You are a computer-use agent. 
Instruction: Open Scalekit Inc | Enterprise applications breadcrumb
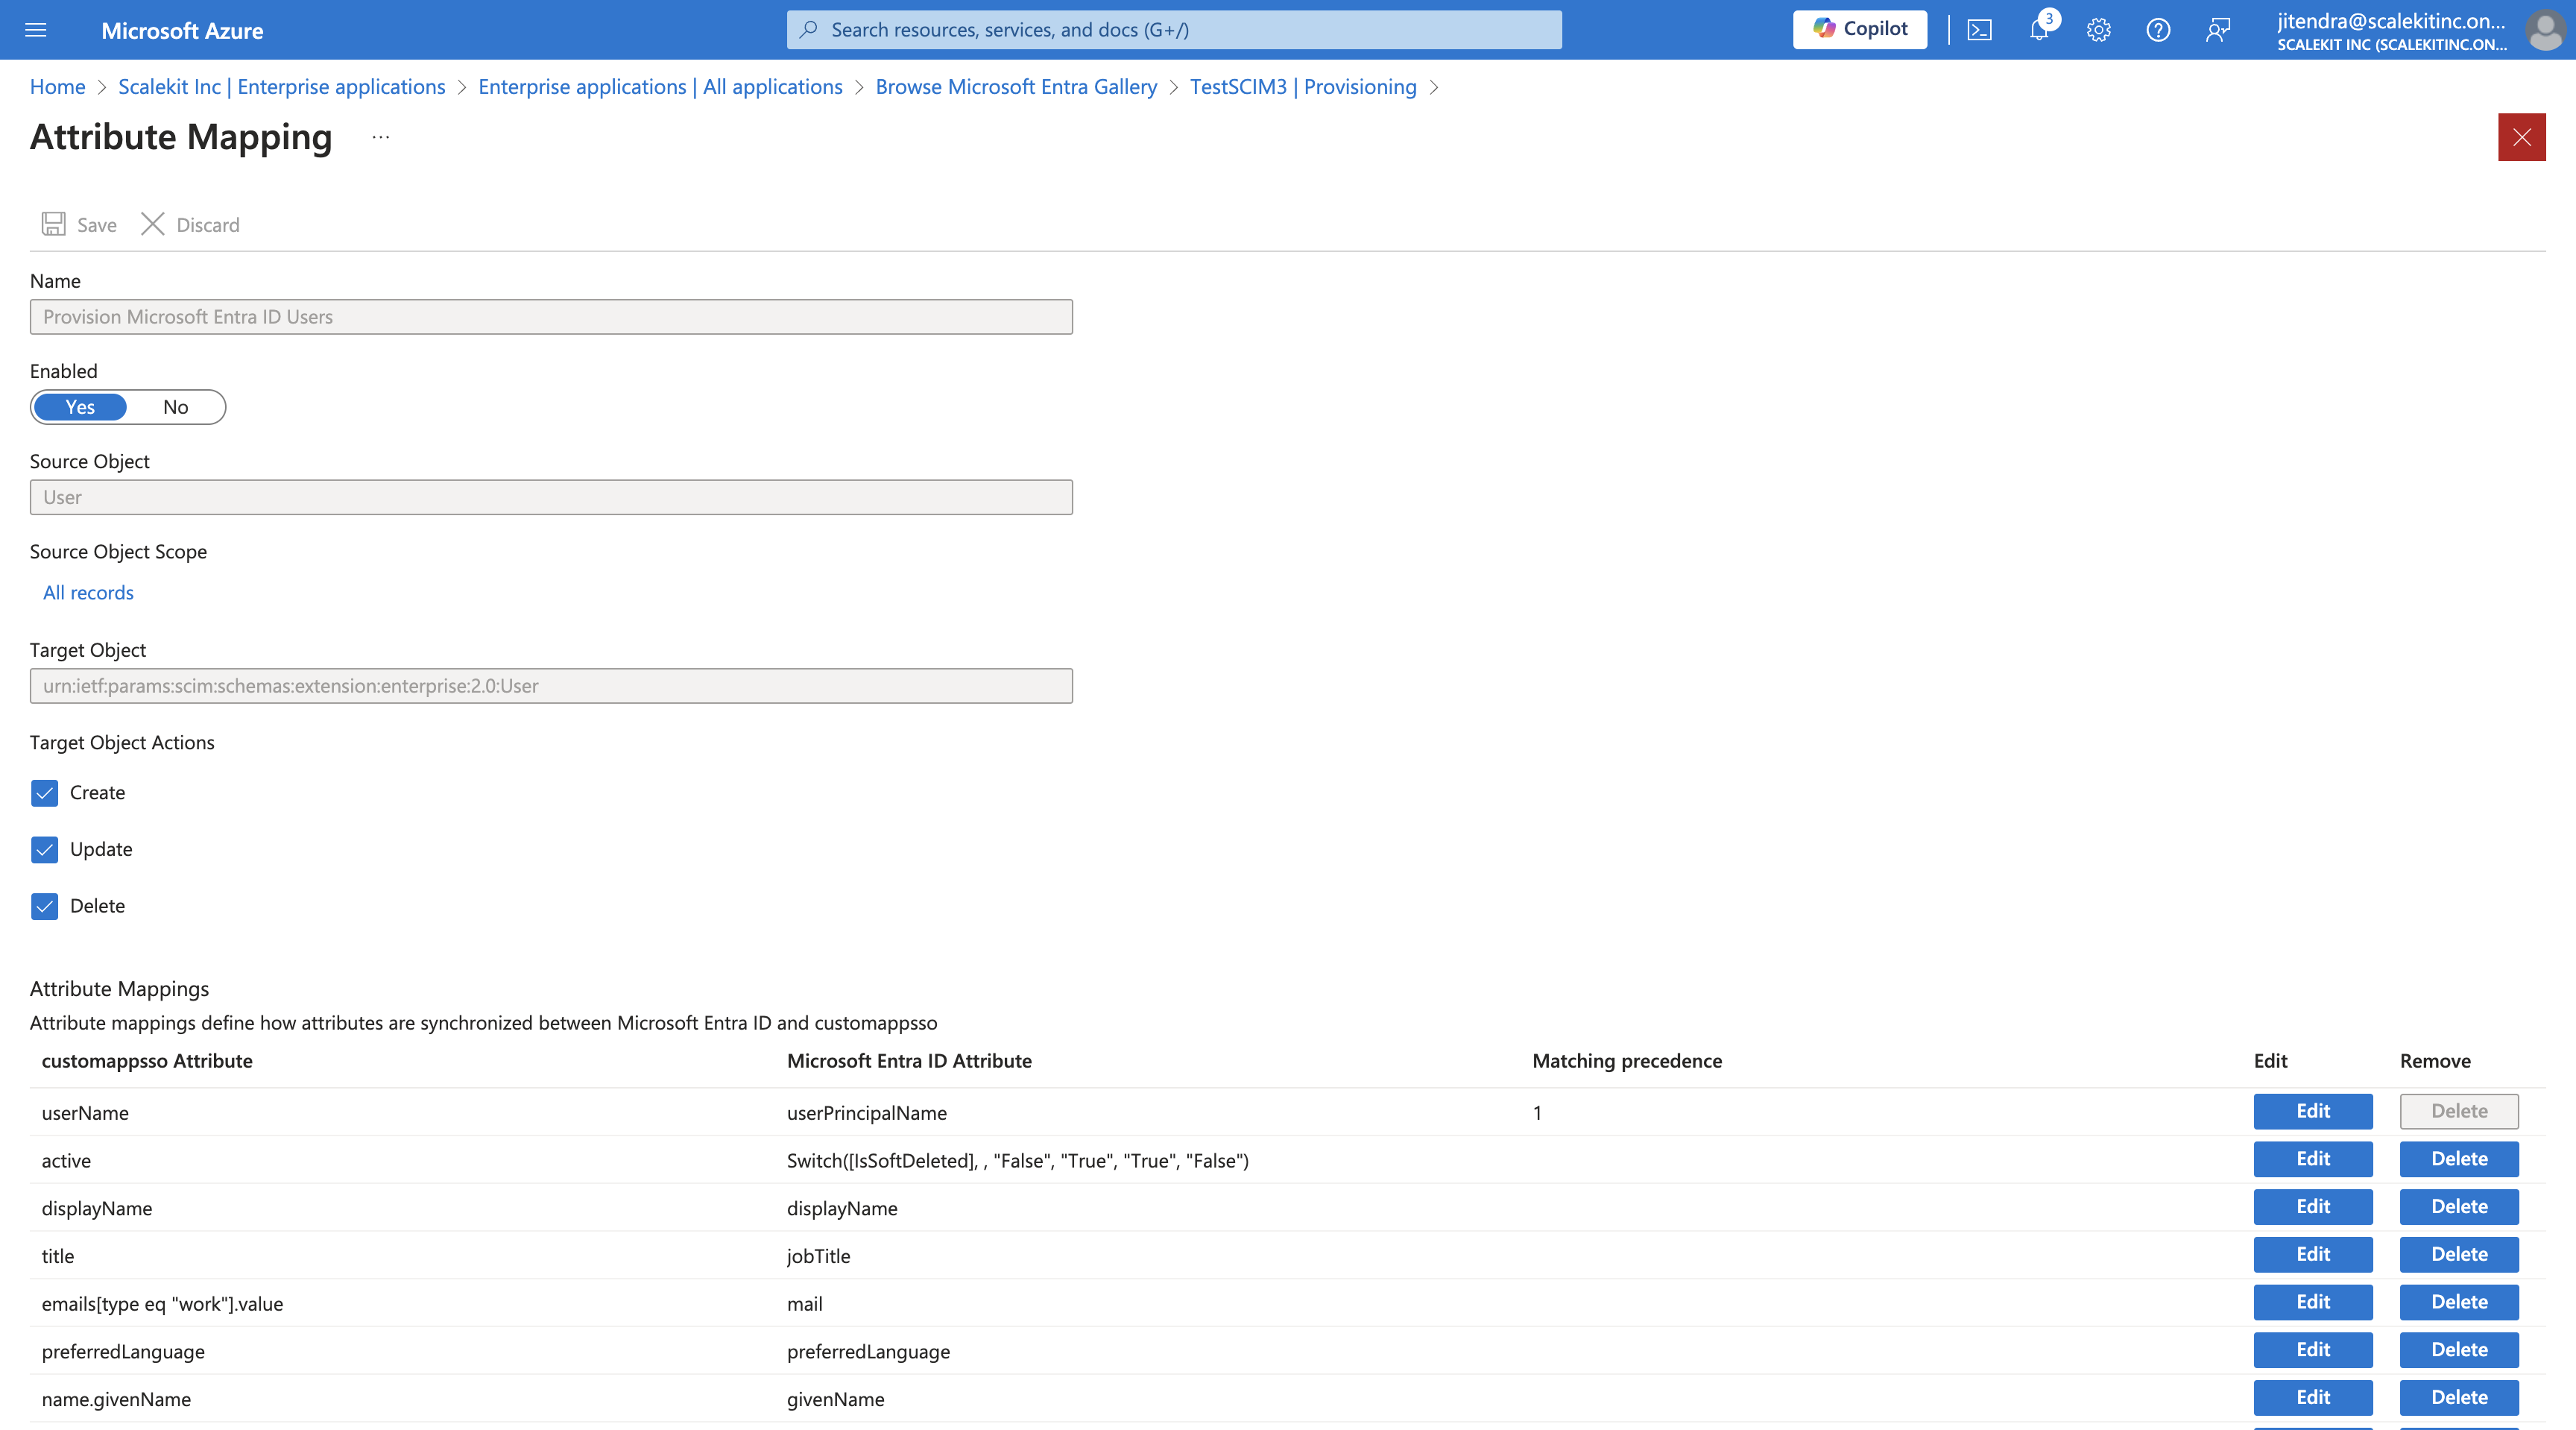[282, 87]
